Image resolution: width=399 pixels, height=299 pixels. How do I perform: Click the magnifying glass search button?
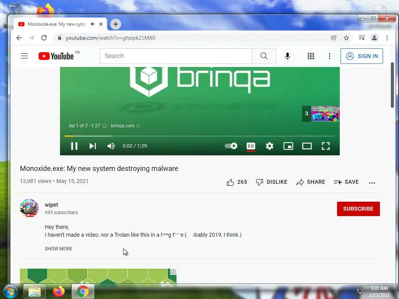tap(264, 56)
